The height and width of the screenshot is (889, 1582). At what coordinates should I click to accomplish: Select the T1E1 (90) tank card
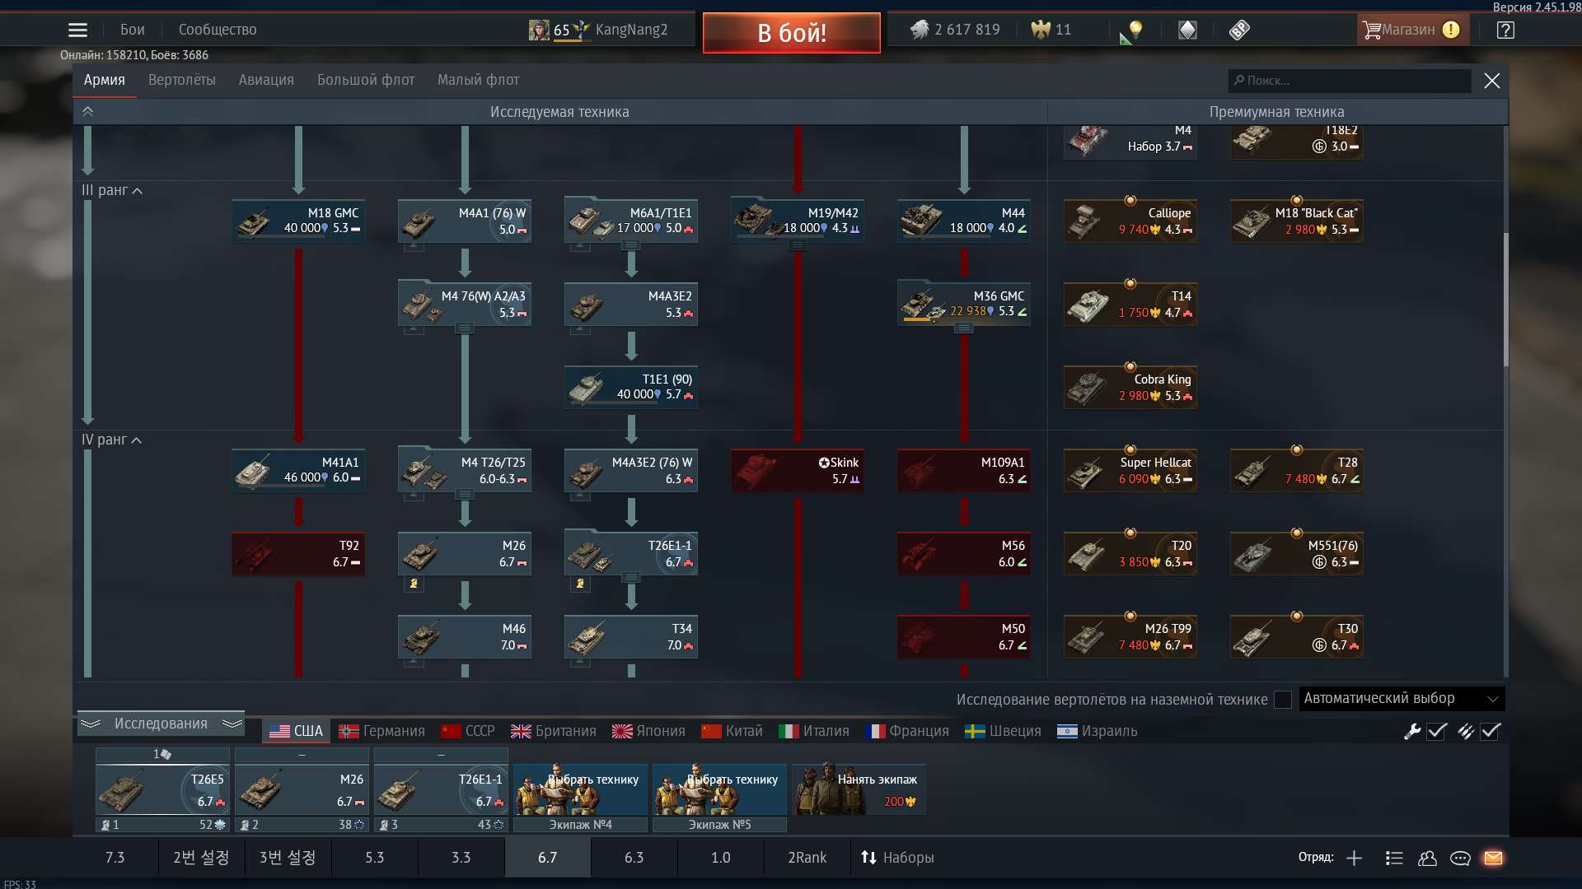(x=631, y=387)
